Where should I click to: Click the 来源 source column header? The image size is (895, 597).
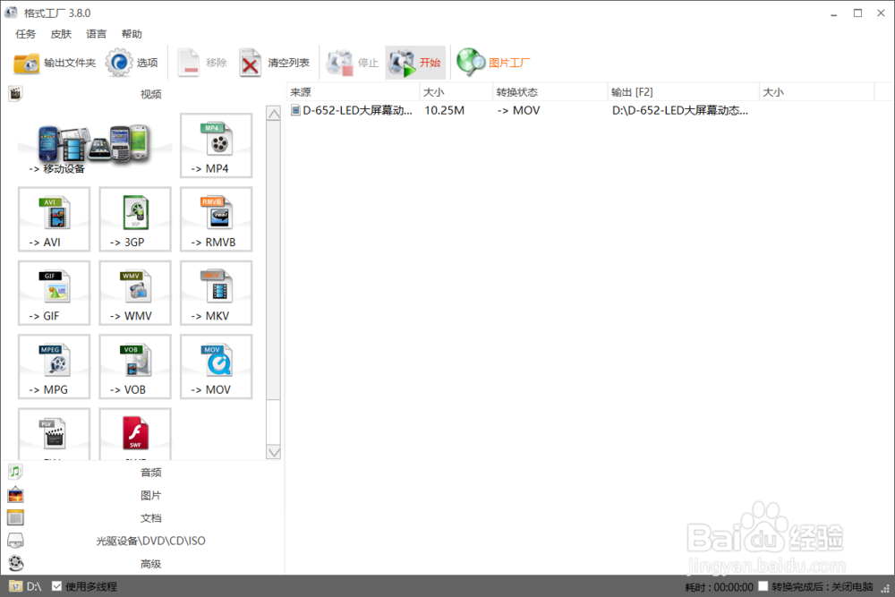[x=353, y=92]
